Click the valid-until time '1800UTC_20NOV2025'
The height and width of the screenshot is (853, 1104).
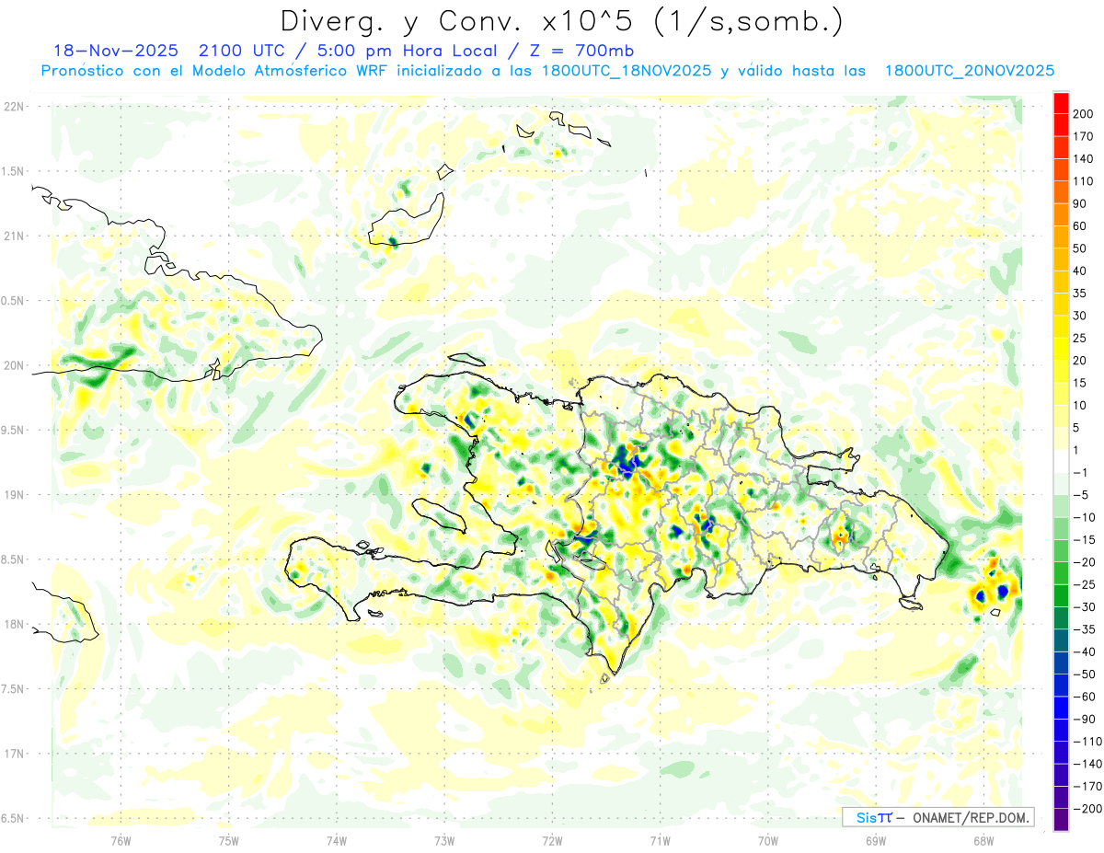[x=970, y=71]
